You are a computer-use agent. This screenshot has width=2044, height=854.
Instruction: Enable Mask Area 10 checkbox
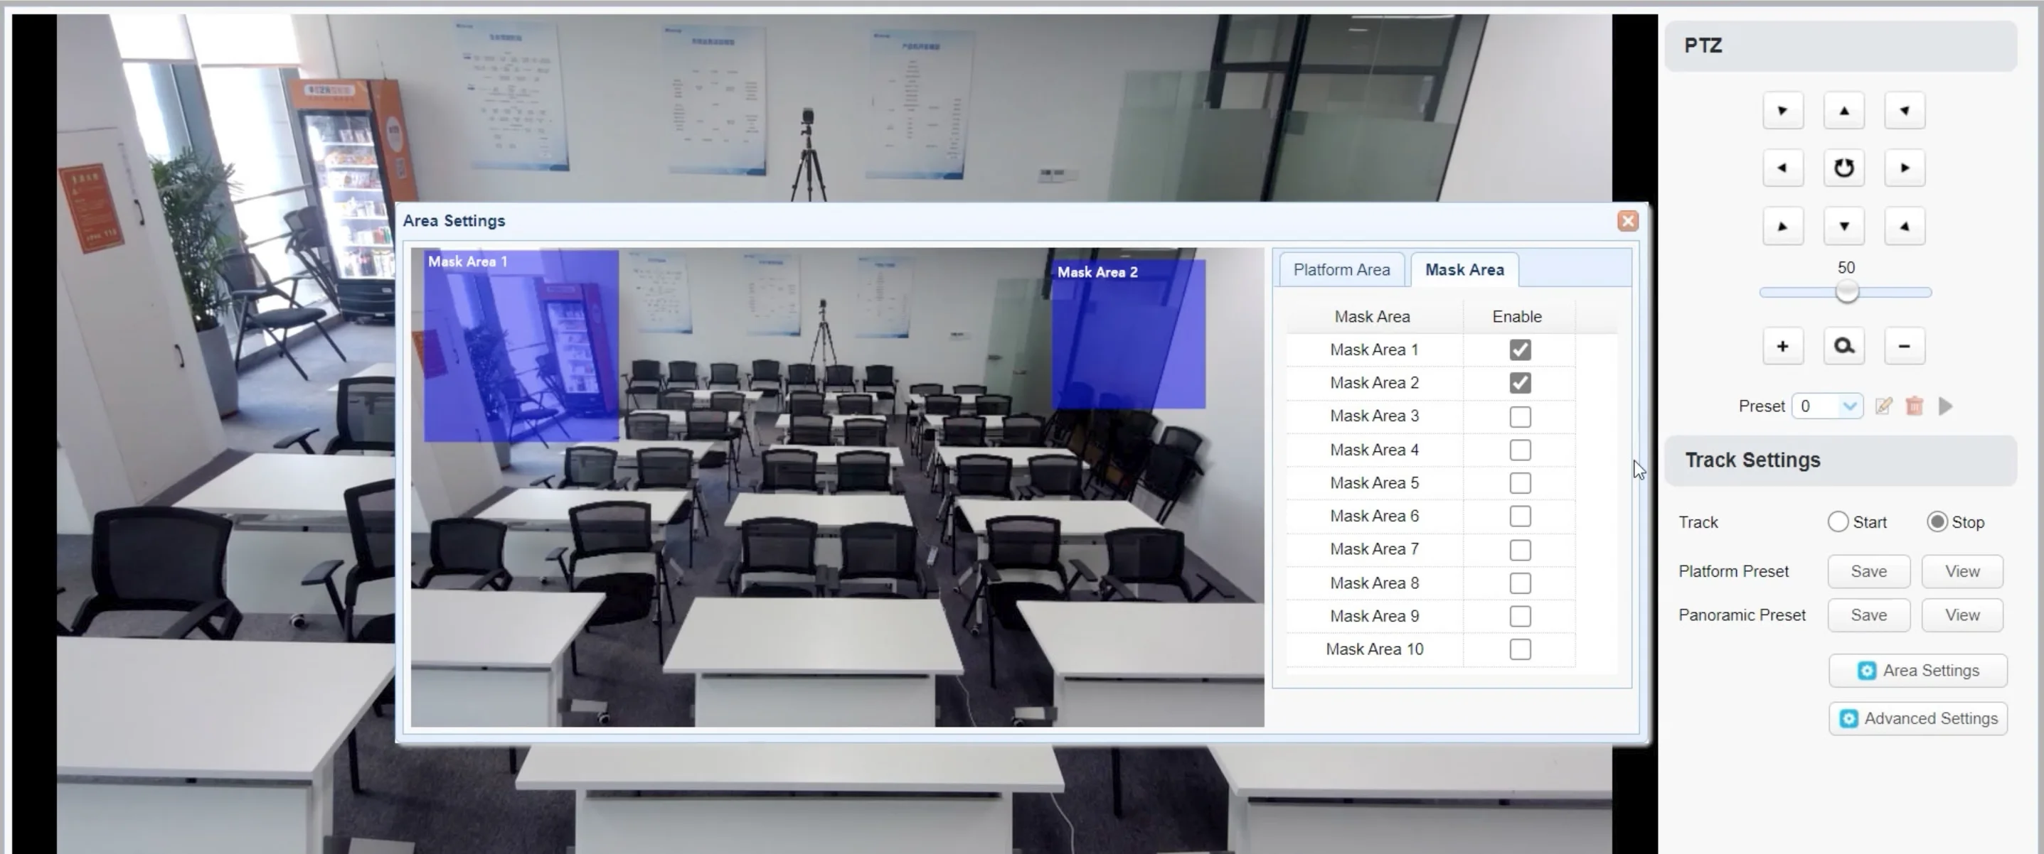coord(1520,649)
